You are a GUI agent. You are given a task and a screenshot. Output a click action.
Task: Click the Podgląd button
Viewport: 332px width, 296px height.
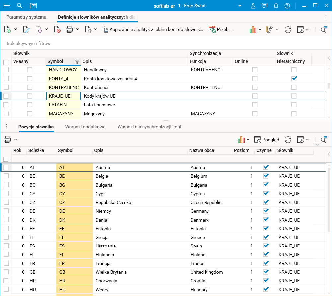click(x=267, y=140)
